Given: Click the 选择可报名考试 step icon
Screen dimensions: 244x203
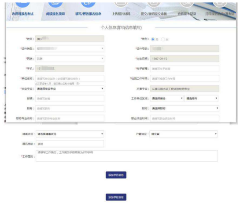Looking at the screenshot, I should click(x=23, y=5).
